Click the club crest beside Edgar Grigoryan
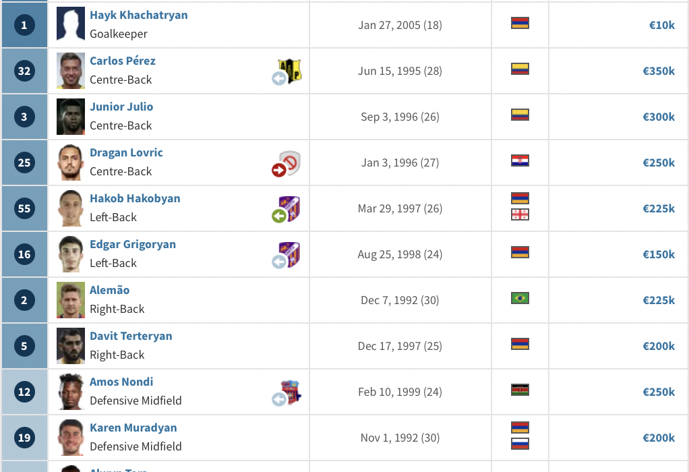This screenshot has height=472, width=689. [x=291, y=254]
